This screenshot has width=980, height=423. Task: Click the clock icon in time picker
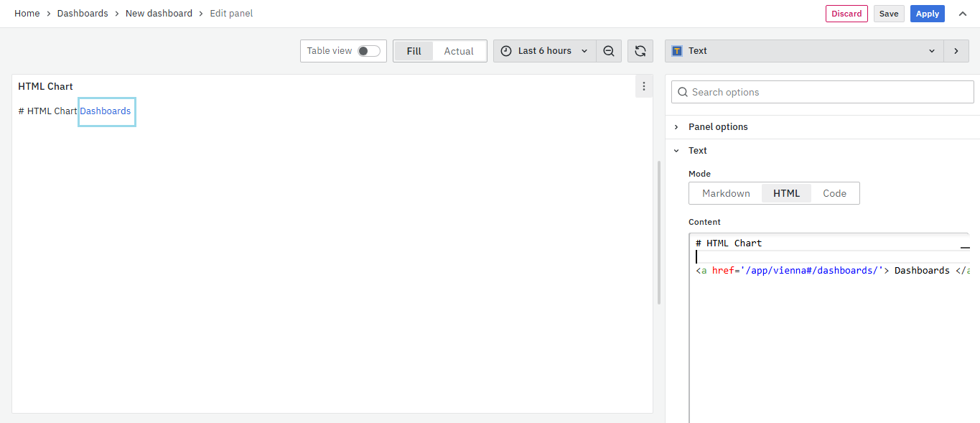coord(506,51)
